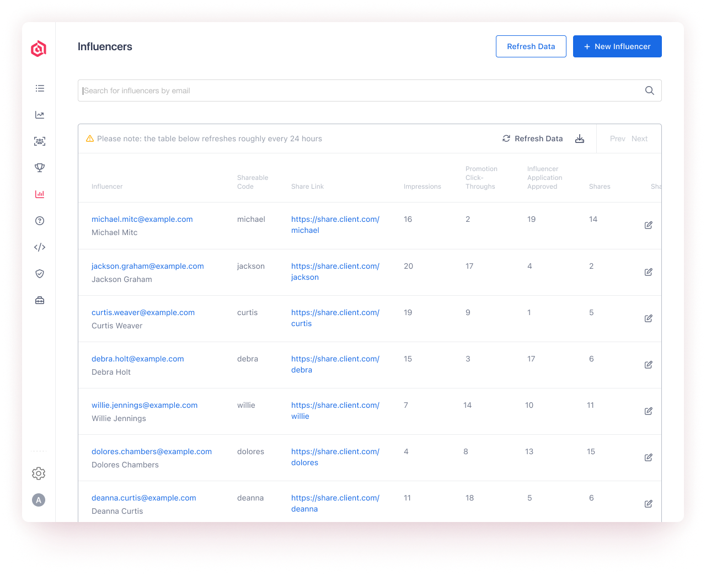Viewport: 706px width, 575px height.
Task: Edit the michael.mitc influencer row
Action: pyautogui.click(x=649, y=225)
